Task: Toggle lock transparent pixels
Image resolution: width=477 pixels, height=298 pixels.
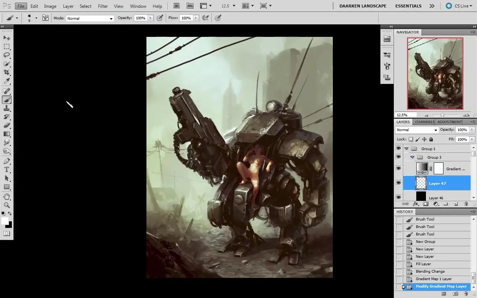Action: (411, 139)
